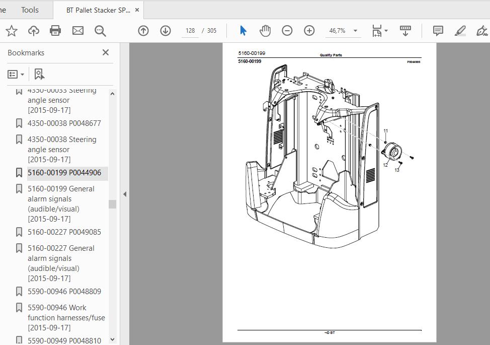Screen dimensions: 490x345
Task: Activate the arrow selection tool
Action: tap(243, 31)
